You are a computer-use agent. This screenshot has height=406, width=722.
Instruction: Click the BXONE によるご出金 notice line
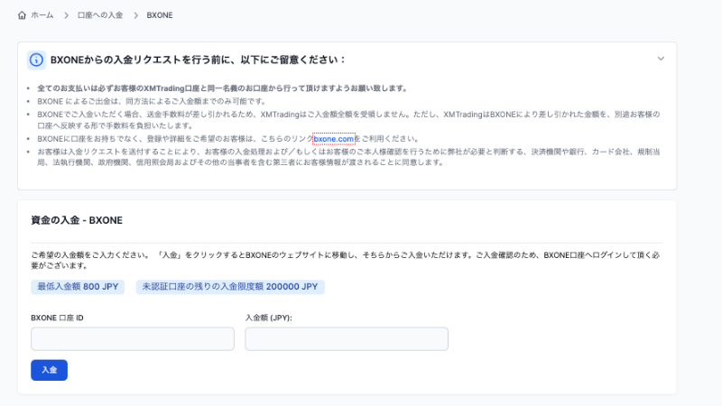(152, 101)
